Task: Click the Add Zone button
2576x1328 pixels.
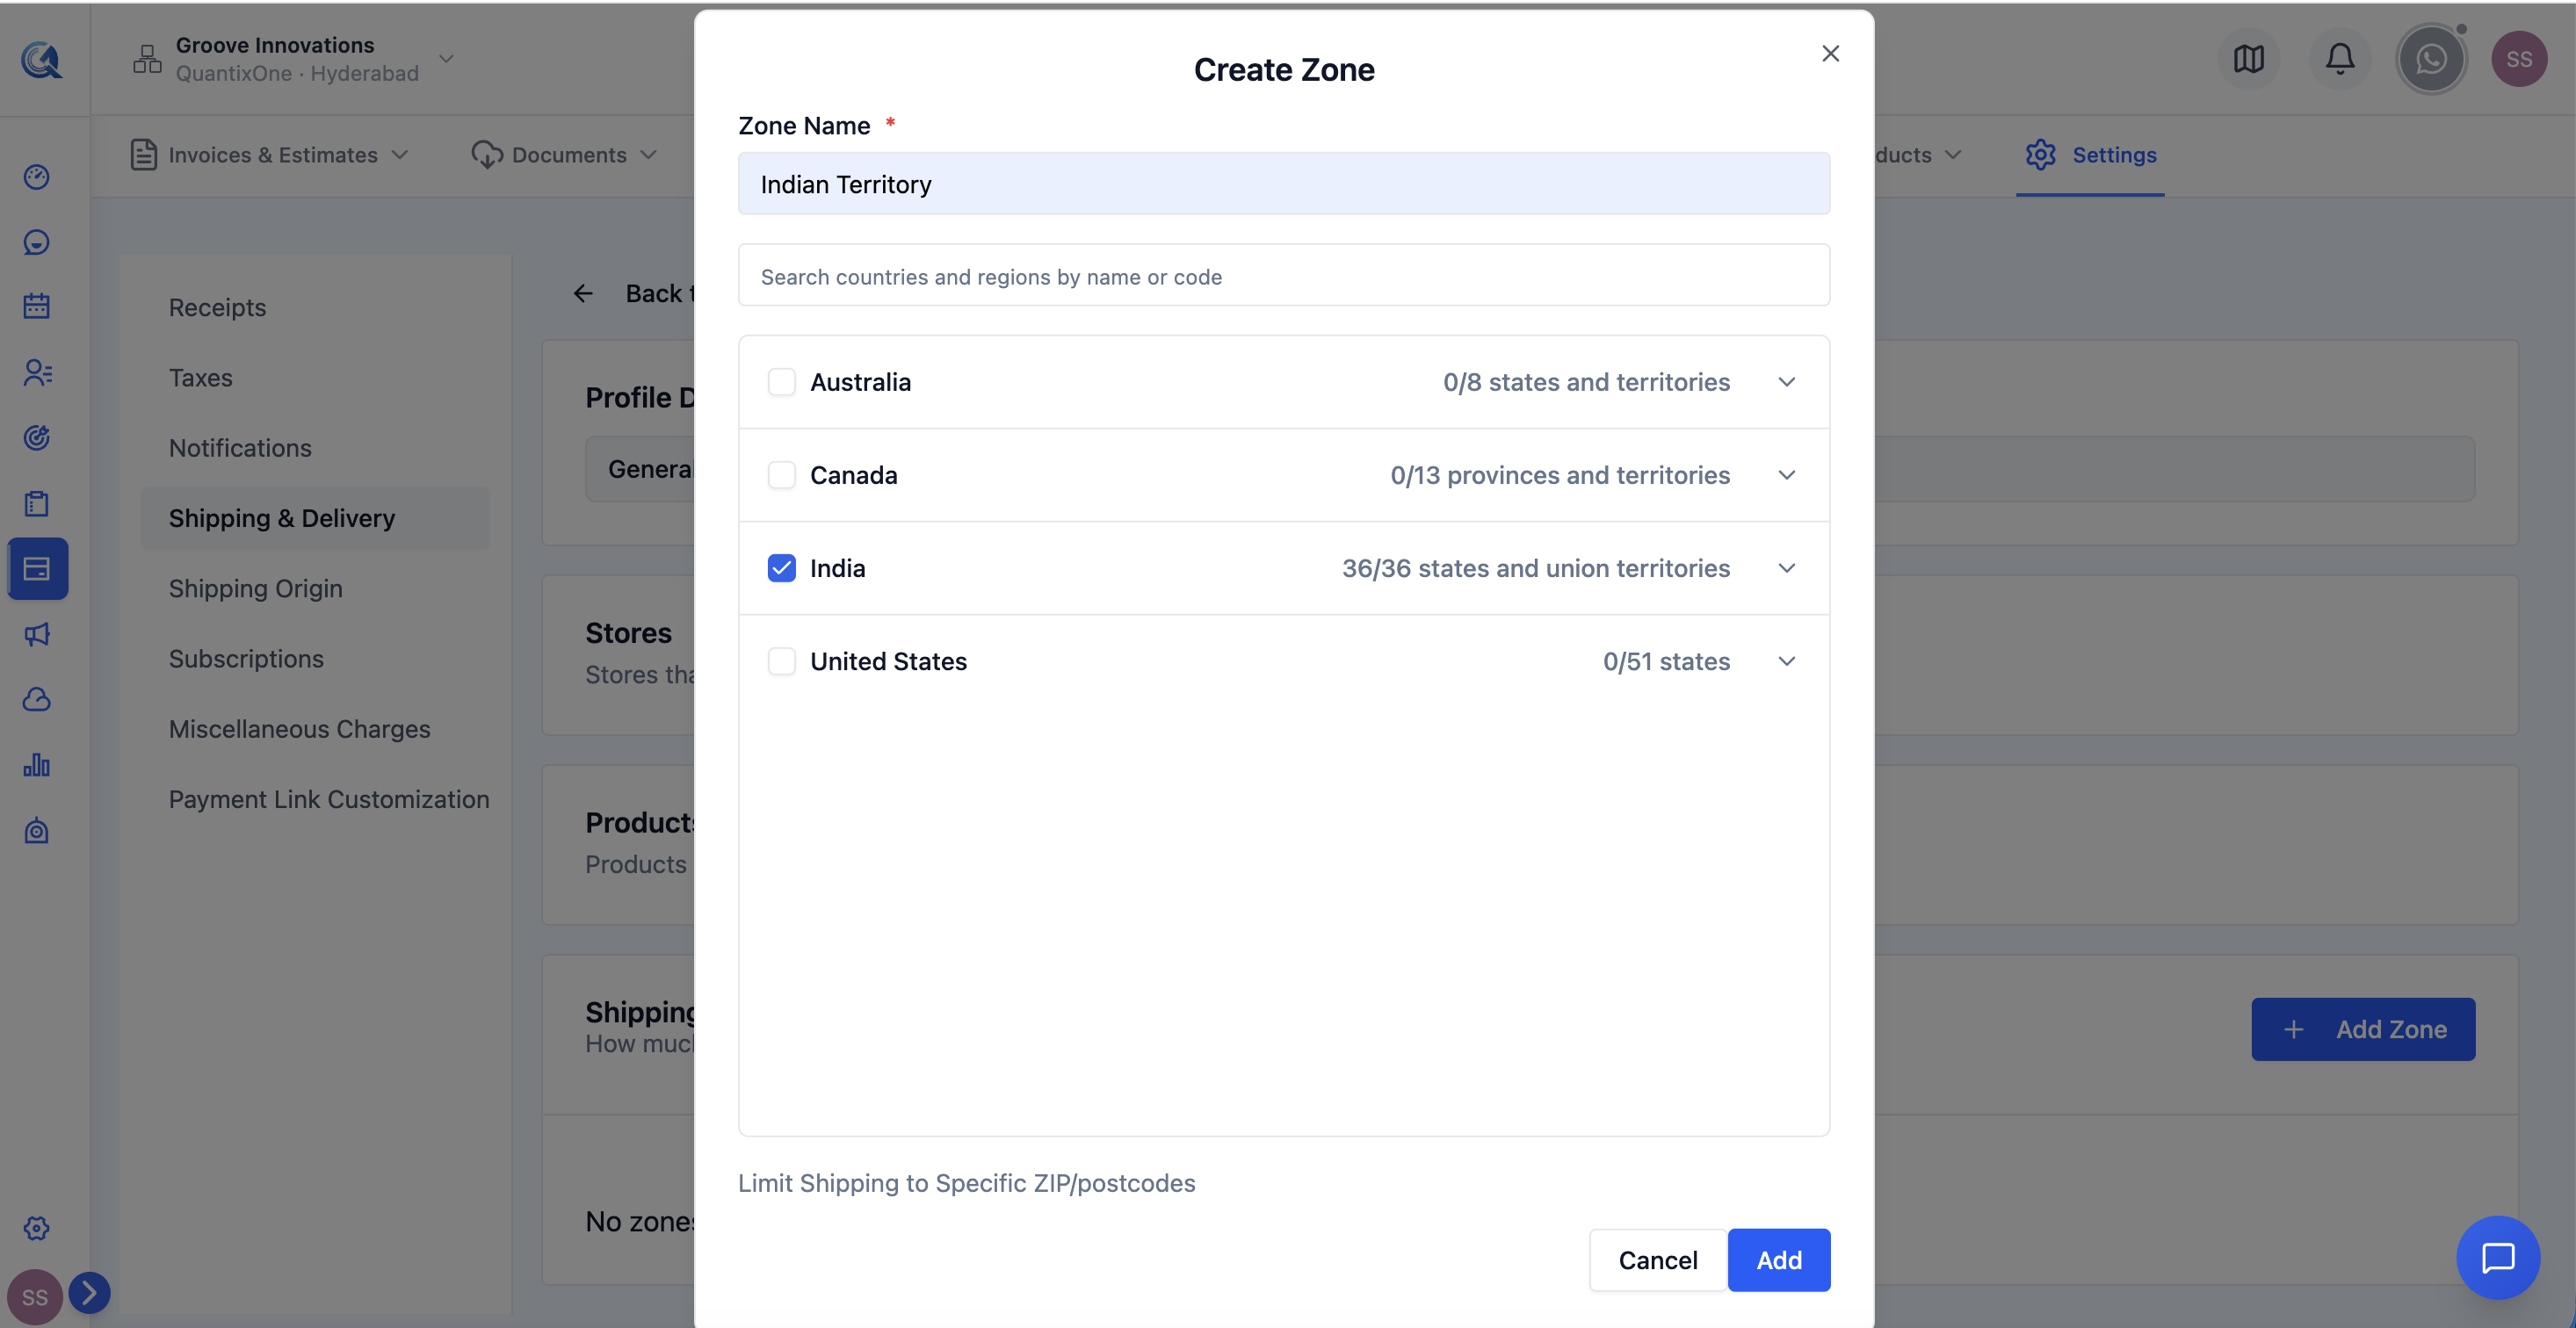Action: 2362,1029
